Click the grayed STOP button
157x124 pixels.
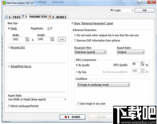pyautogui.click(x=101, y=117)
